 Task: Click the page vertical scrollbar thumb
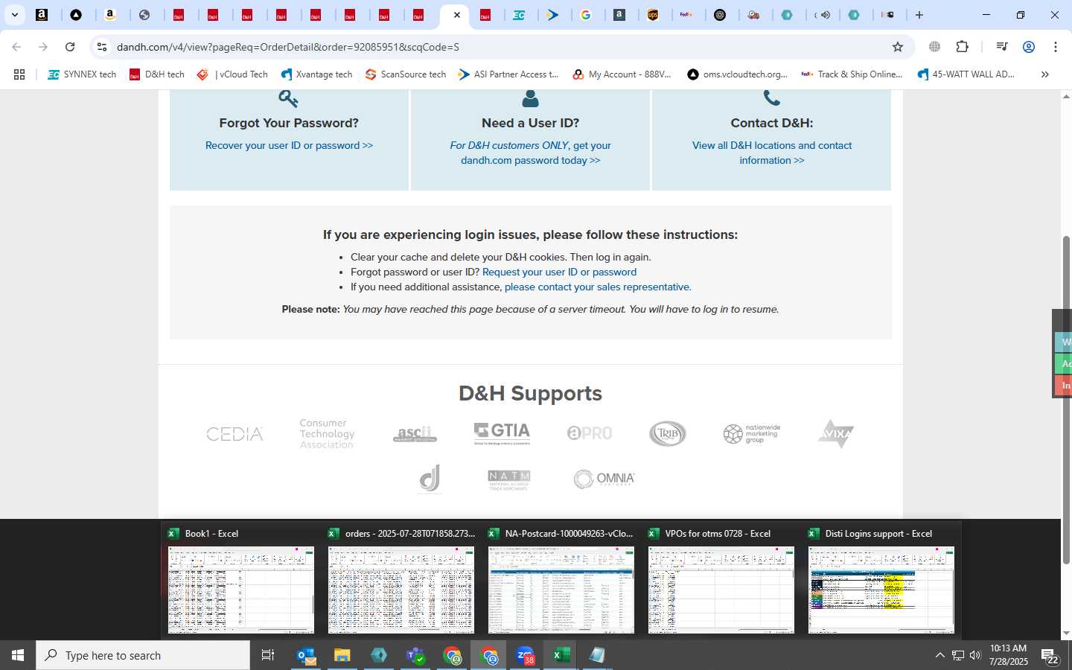[x=1066, y=399]
